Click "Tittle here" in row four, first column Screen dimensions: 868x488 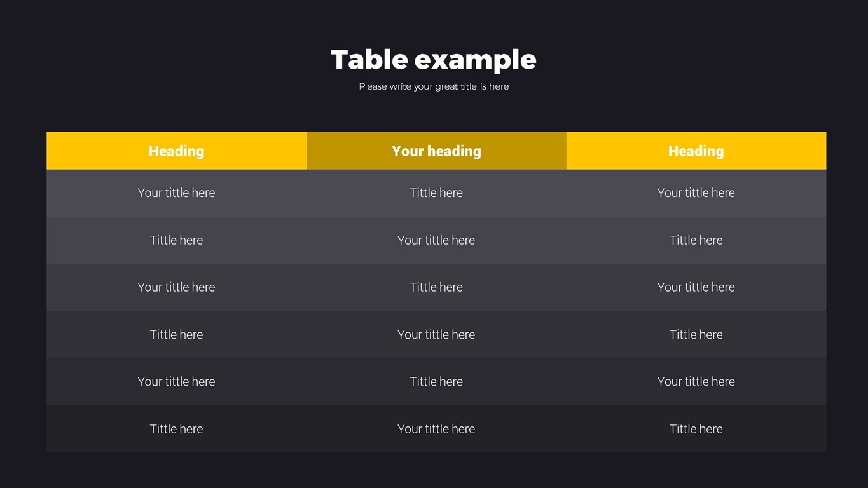pyautogui.click(x=176, y=334)
